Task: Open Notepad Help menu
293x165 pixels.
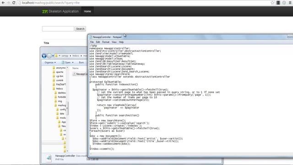Action: coord(121,42)
